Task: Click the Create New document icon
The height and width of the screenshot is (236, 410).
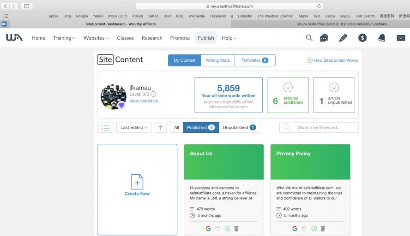Action: click(137, 182)
